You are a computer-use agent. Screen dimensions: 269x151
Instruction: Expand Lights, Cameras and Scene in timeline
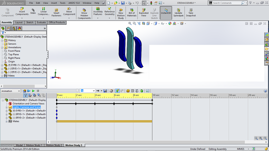tap(6, 107)
